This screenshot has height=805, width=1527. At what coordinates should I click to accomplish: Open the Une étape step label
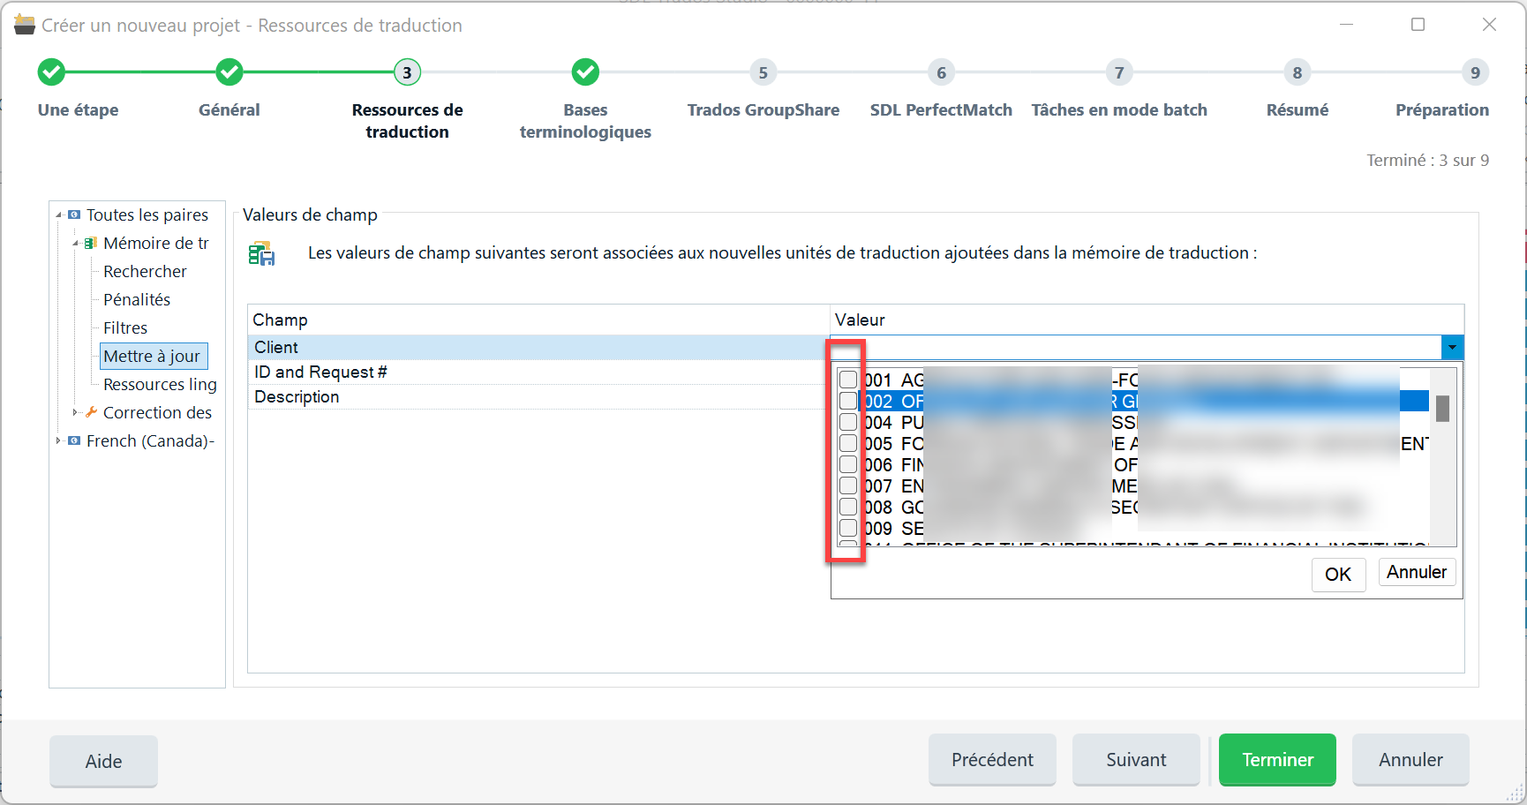[x=78, y=109]
